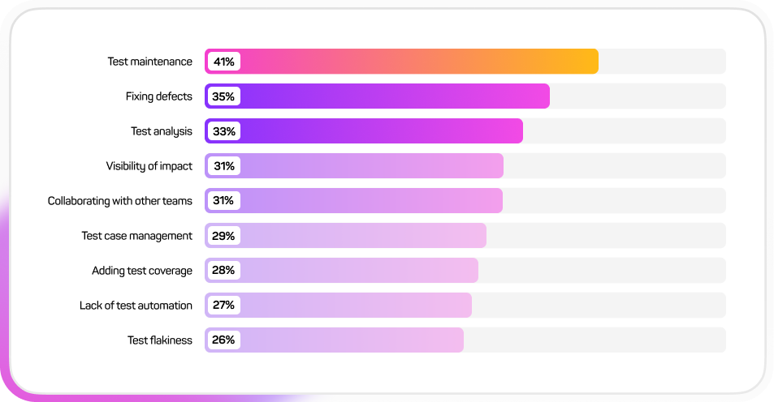Click the 41% badge
Screen dimensions: 774x402
click(x=224, y=62)
